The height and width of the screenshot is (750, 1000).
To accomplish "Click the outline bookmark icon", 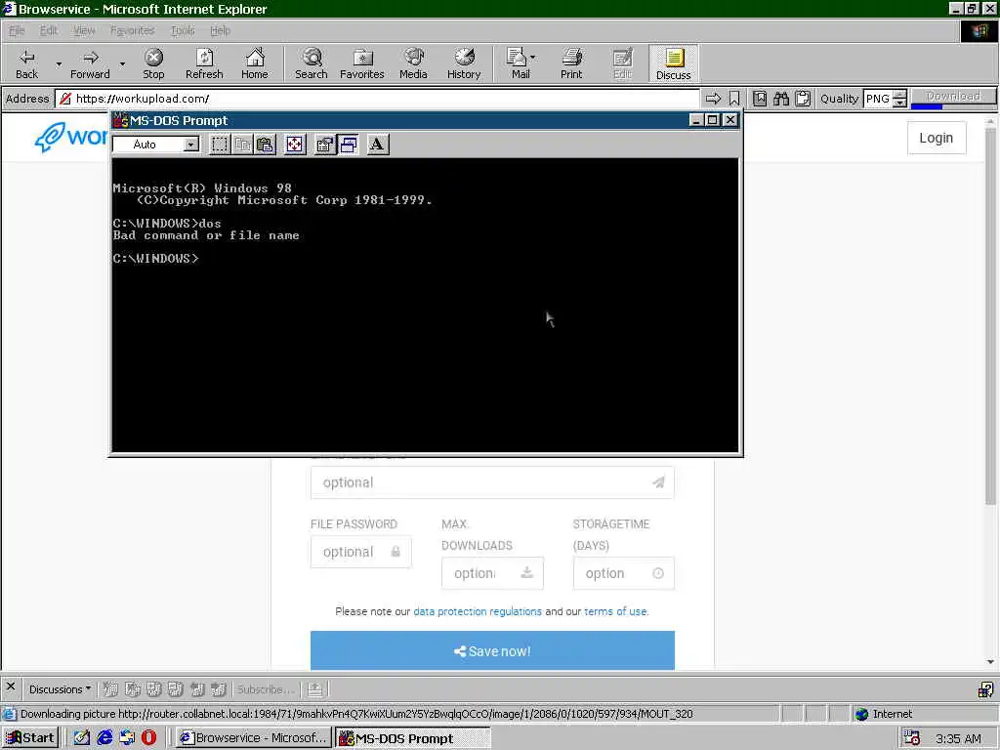I will tap(734, 99).
